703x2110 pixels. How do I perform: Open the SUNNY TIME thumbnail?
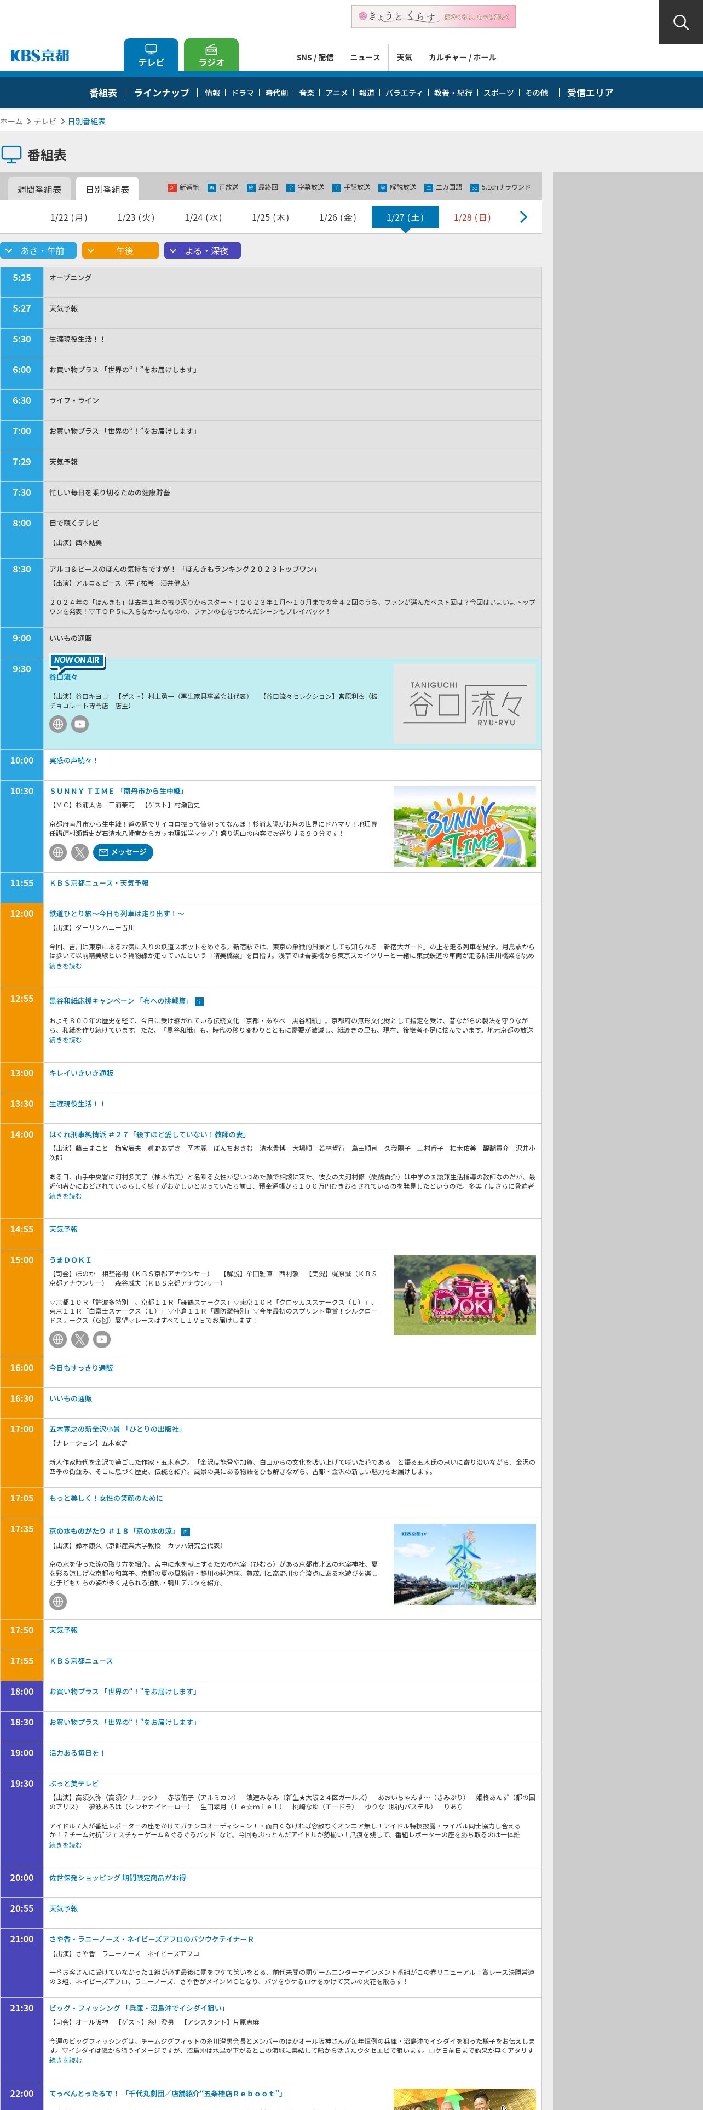point(465,825)
